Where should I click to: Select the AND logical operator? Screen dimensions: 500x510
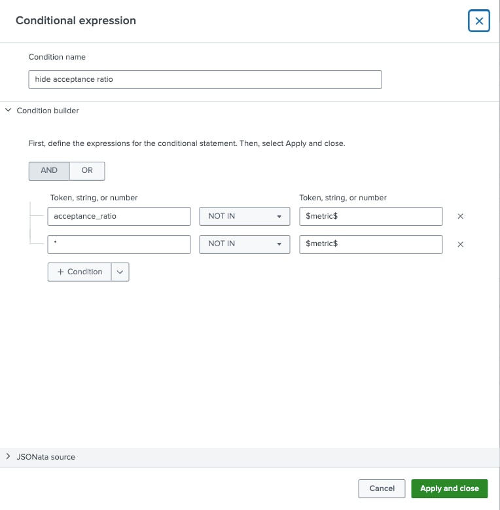(x=49, y=170)
